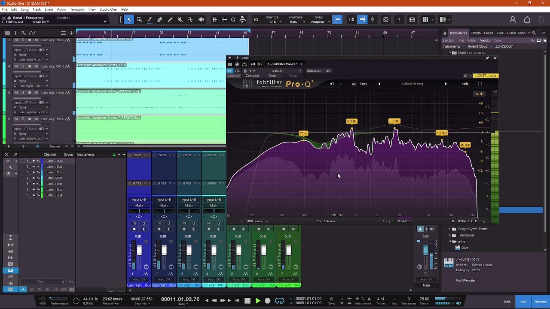Image resolution: width=550 pixels, height=309 pixels.
Task: Open the default preset dropdown
Action: tap(278, 71)
